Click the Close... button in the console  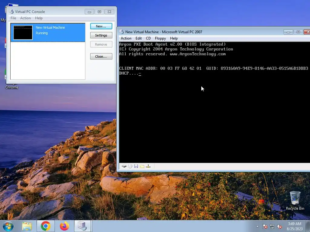101,56
